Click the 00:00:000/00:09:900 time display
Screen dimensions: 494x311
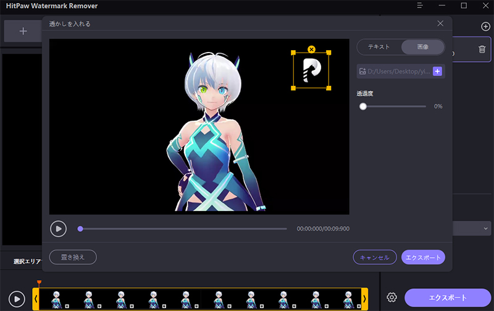[x=323, y=229]
